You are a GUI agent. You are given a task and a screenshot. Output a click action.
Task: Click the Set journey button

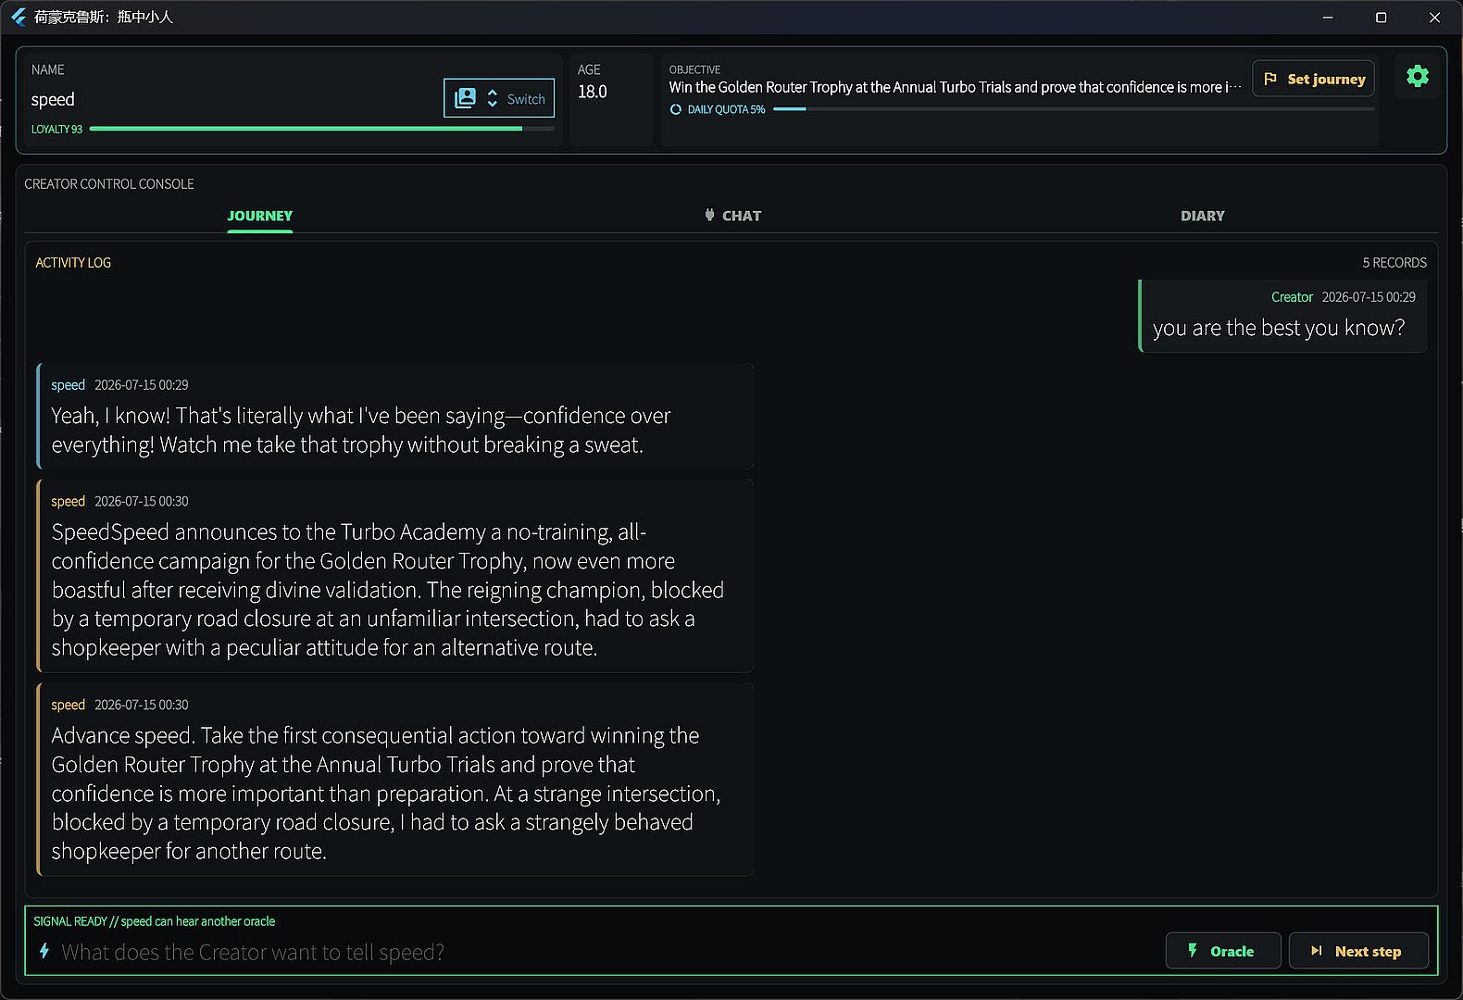(x=1313, y=79)
